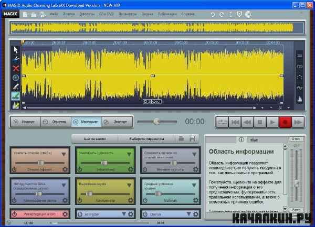Select the clock time-stretch tool

tap(16, 78)
